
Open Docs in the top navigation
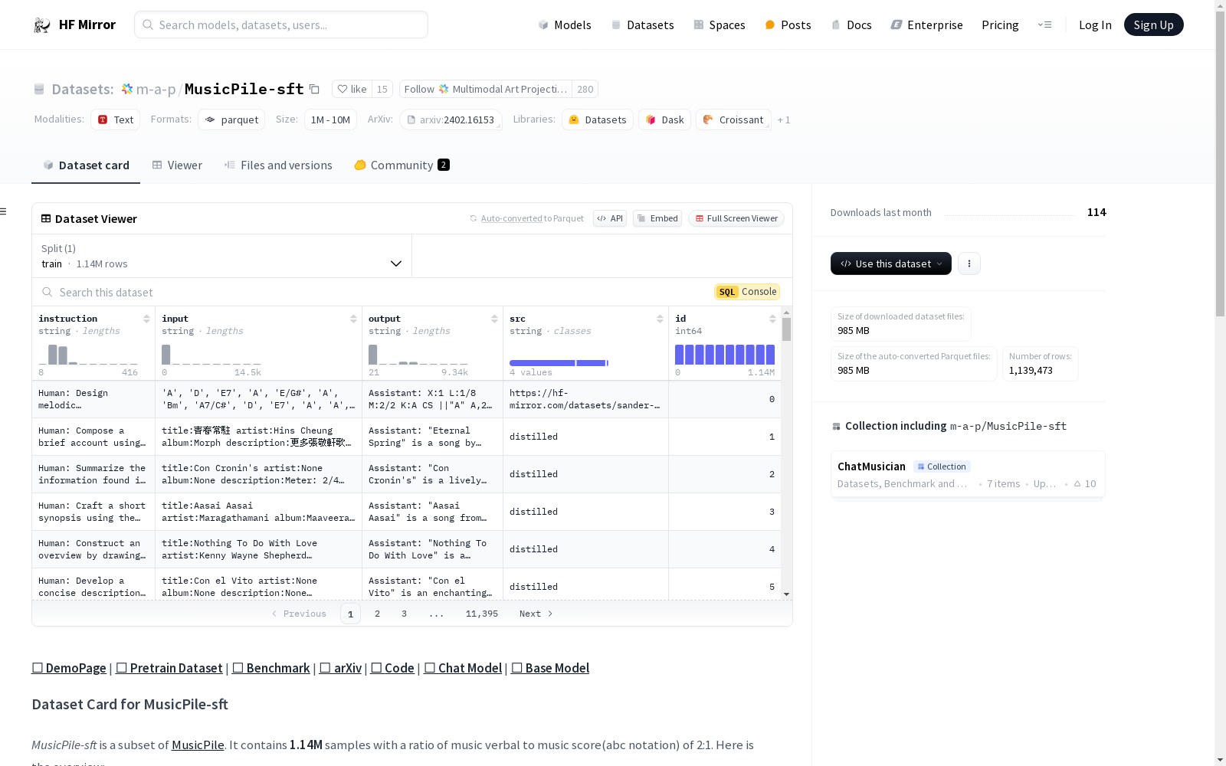click(x=851, y=25)
